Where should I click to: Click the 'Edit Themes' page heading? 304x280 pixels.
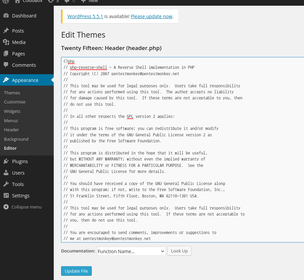(x=83, y=35)
